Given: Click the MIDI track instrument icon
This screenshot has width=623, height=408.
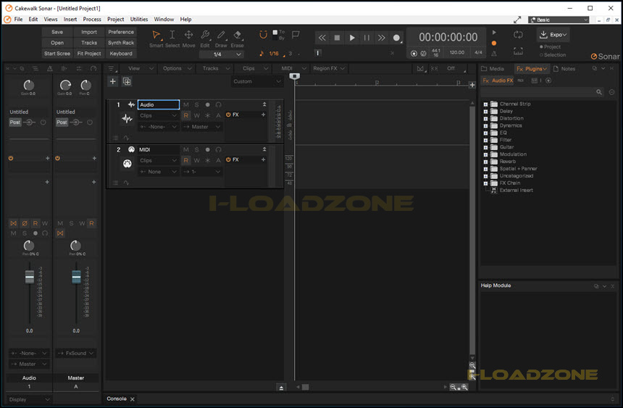Looking at the screenshot, I should [x=127, y=164].
